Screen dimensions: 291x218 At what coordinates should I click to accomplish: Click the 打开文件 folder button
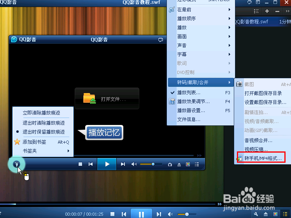107,98
